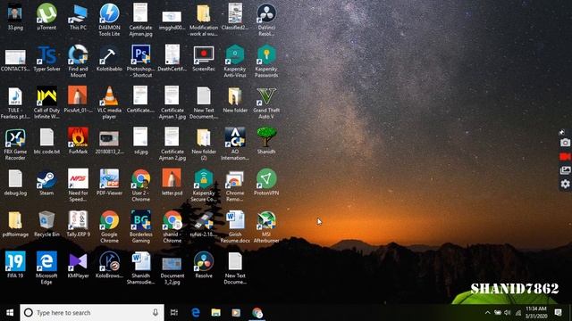572x321 pixels.
Task: Open File Explorer from taskbar
Action: point(216,313)
